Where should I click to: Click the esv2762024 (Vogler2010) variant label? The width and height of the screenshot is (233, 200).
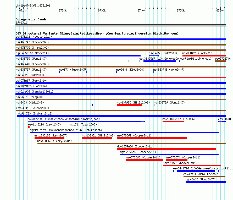34,37
